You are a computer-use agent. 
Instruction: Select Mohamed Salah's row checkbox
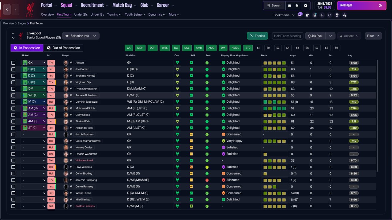click(x=13, y=108)
